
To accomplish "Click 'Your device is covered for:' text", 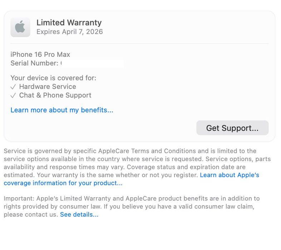I will pos(53,78).
